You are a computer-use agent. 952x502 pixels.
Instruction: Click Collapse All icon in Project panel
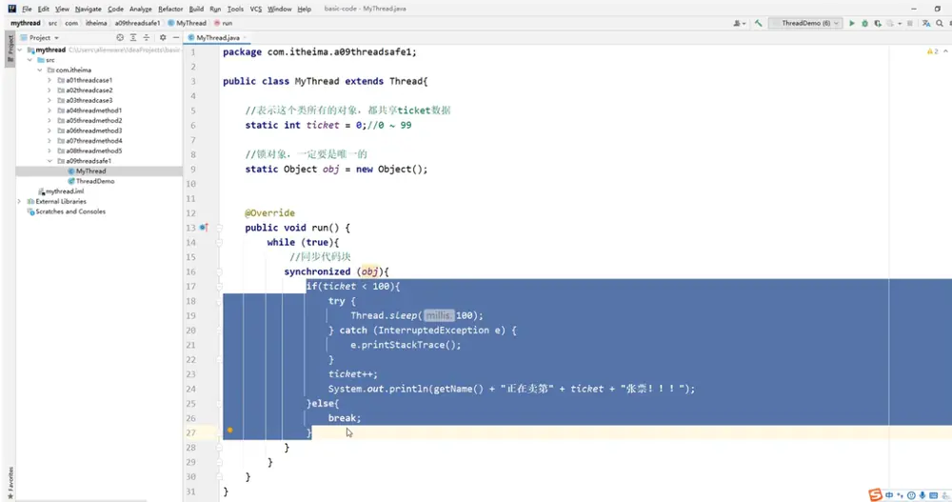(147, 38)
